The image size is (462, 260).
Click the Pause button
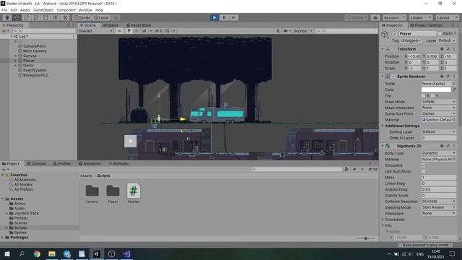(225, 17)
